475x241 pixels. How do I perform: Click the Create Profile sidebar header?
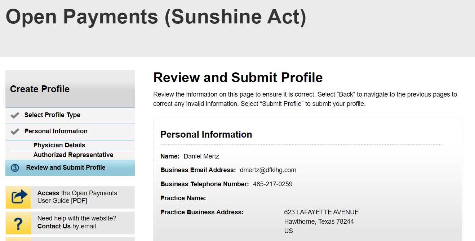[x=40, y=89]
